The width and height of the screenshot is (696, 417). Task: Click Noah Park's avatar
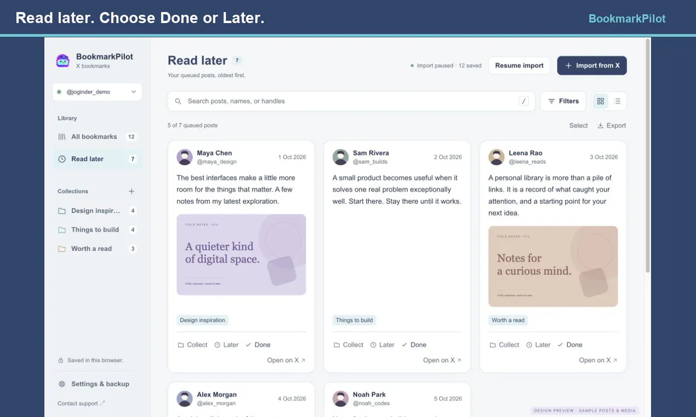(x=341, y=398)
